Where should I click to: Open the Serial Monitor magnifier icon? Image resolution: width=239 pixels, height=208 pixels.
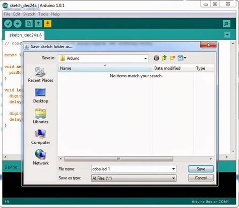(226, 24)
